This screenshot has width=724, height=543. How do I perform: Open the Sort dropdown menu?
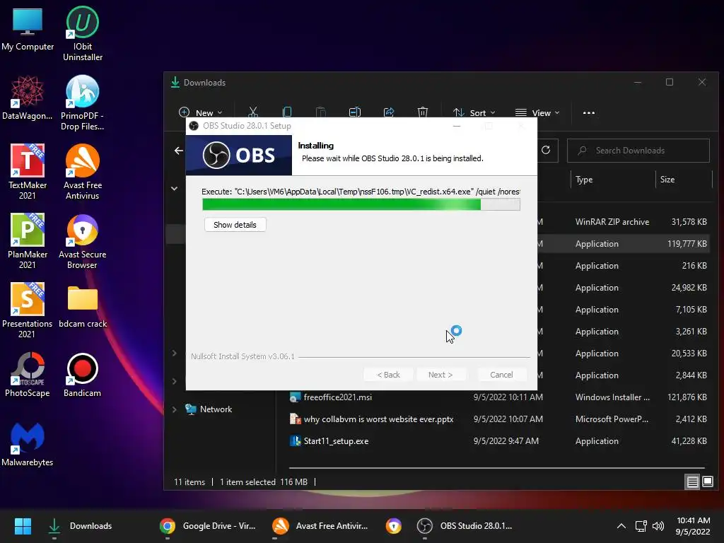point(474,112)
